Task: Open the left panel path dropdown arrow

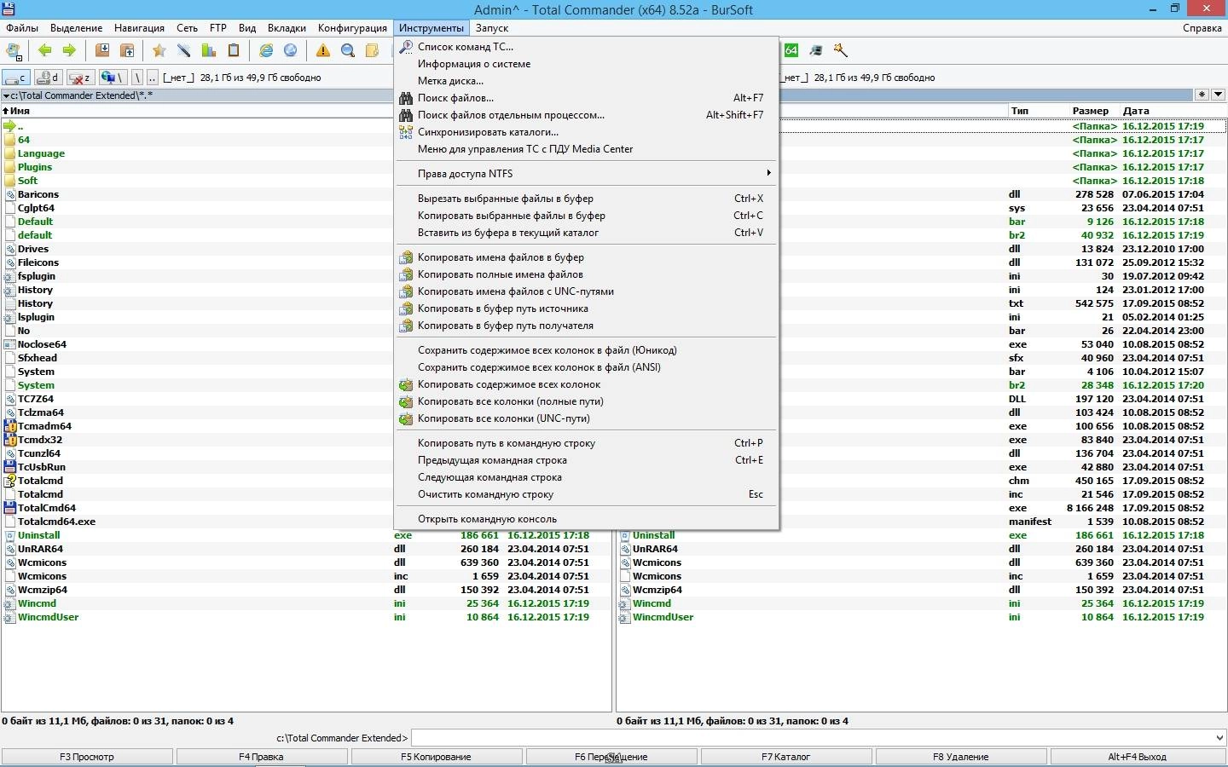Action: (x=7, y=95)
